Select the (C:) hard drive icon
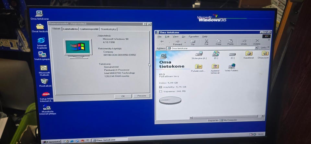This screenshot has height=144, width=311. pyautogui.click(x=232, y=55)
